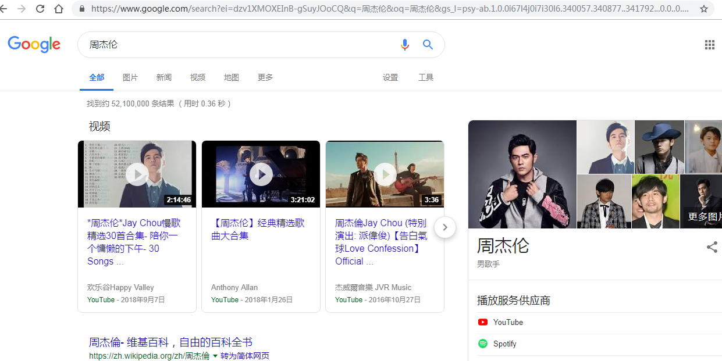Click the 周杰伦 knowledge panel title
722x361 pixels.
[503, 246]
